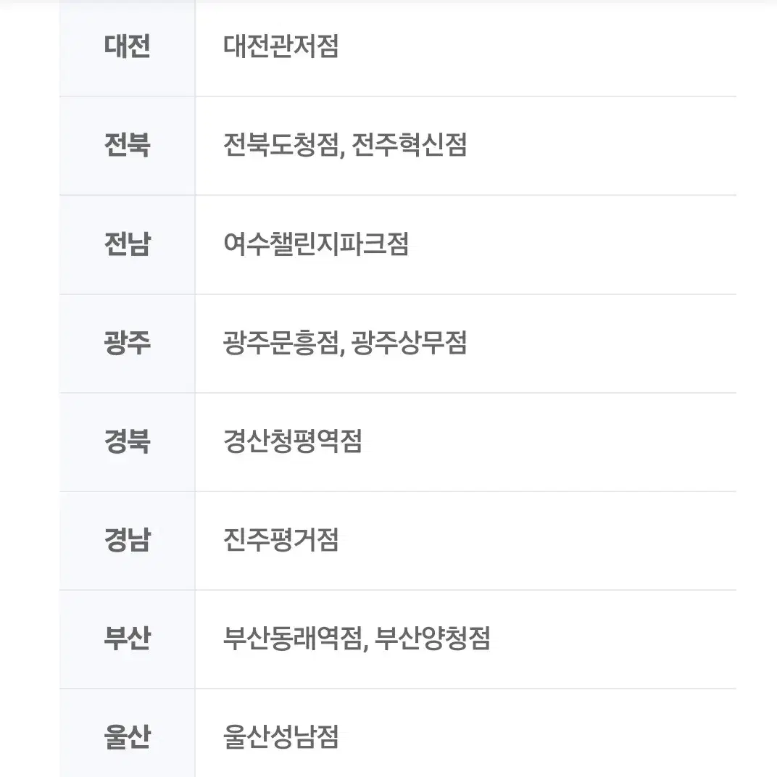Select the 대전 region header cell
The height and width of the screenshot is (777, 777).
click(128, 49)
